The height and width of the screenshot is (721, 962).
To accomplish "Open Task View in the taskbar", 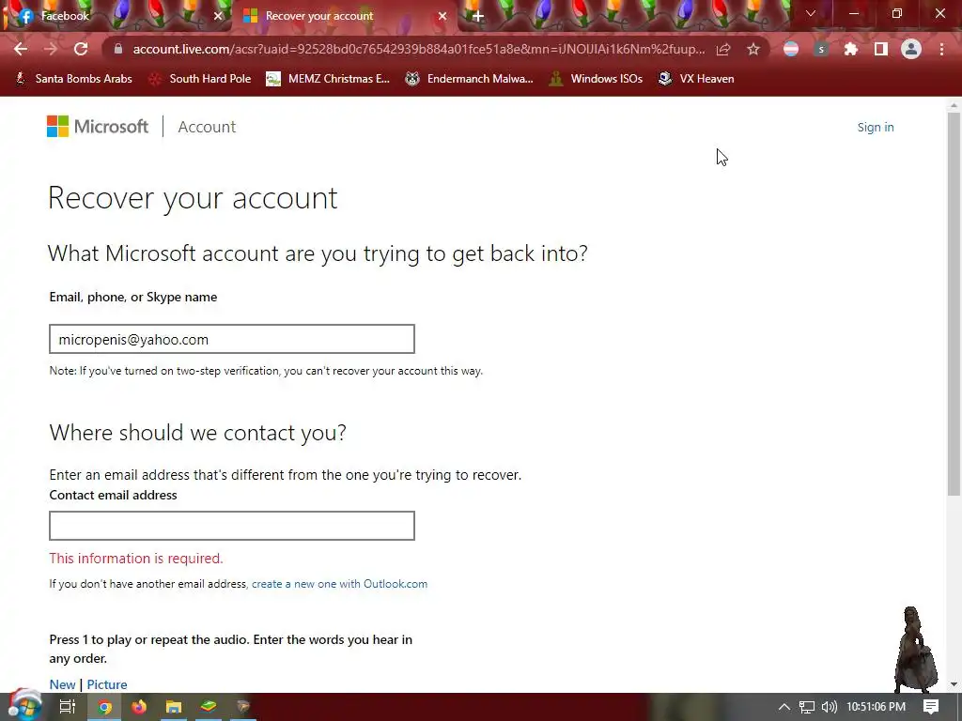I will (67, 707).
